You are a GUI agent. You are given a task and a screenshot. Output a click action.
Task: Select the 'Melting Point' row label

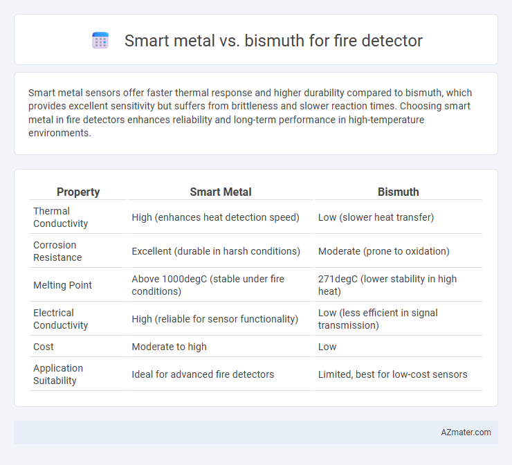(62, 285)
